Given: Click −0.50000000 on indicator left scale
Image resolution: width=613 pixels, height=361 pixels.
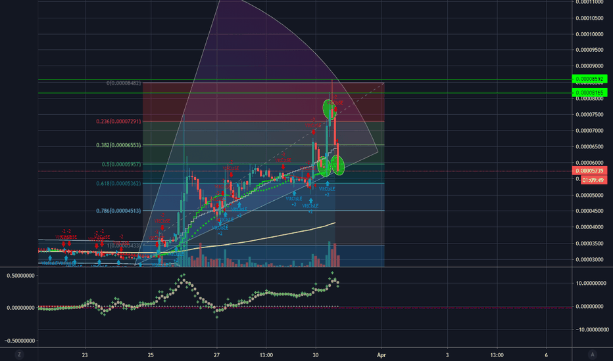Looking at the screenshot, I should coord(20,341).
